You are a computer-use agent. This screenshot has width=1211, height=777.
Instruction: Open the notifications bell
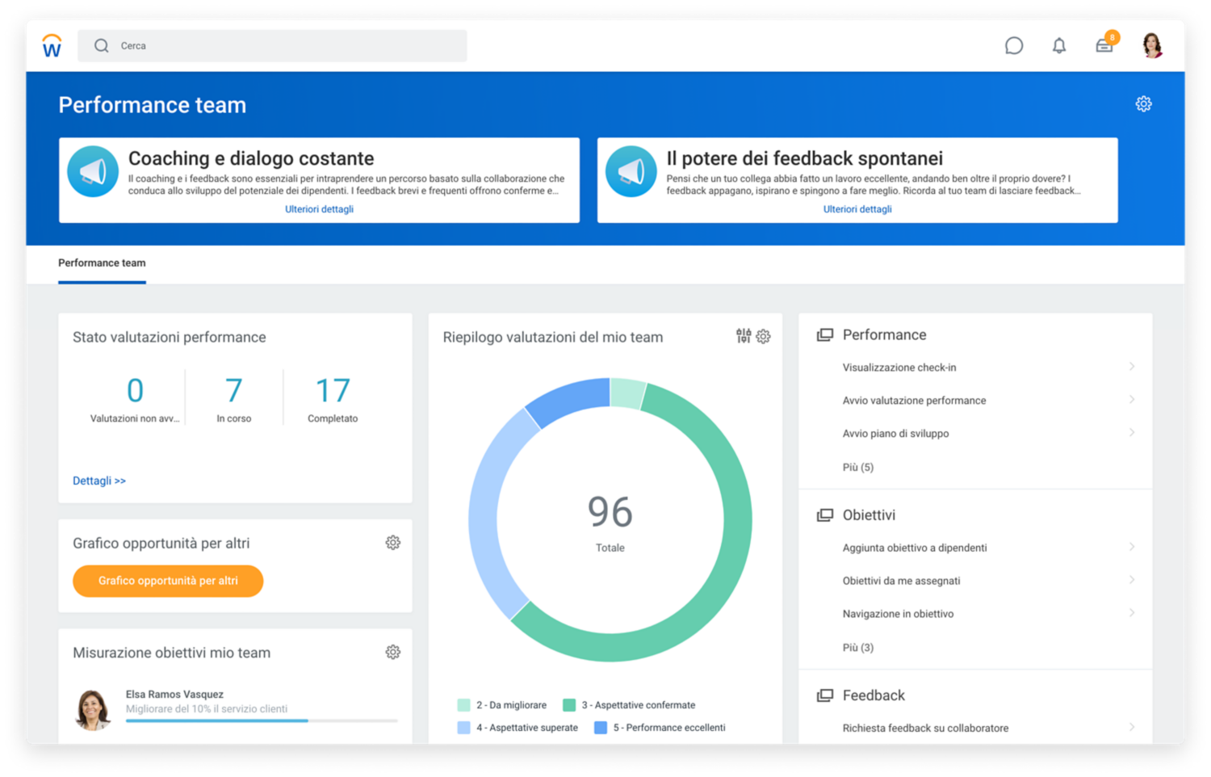coord(1059,46)
